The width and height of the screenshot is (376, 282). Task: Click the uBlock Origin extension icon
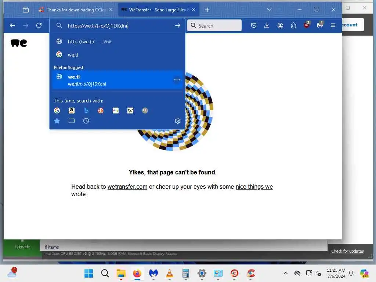point(307,25)
